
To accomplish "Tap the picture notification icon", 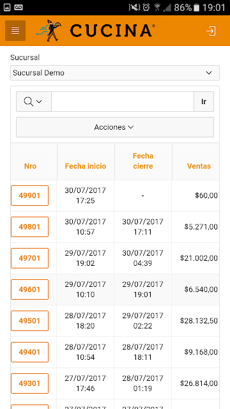I will 7,7.
